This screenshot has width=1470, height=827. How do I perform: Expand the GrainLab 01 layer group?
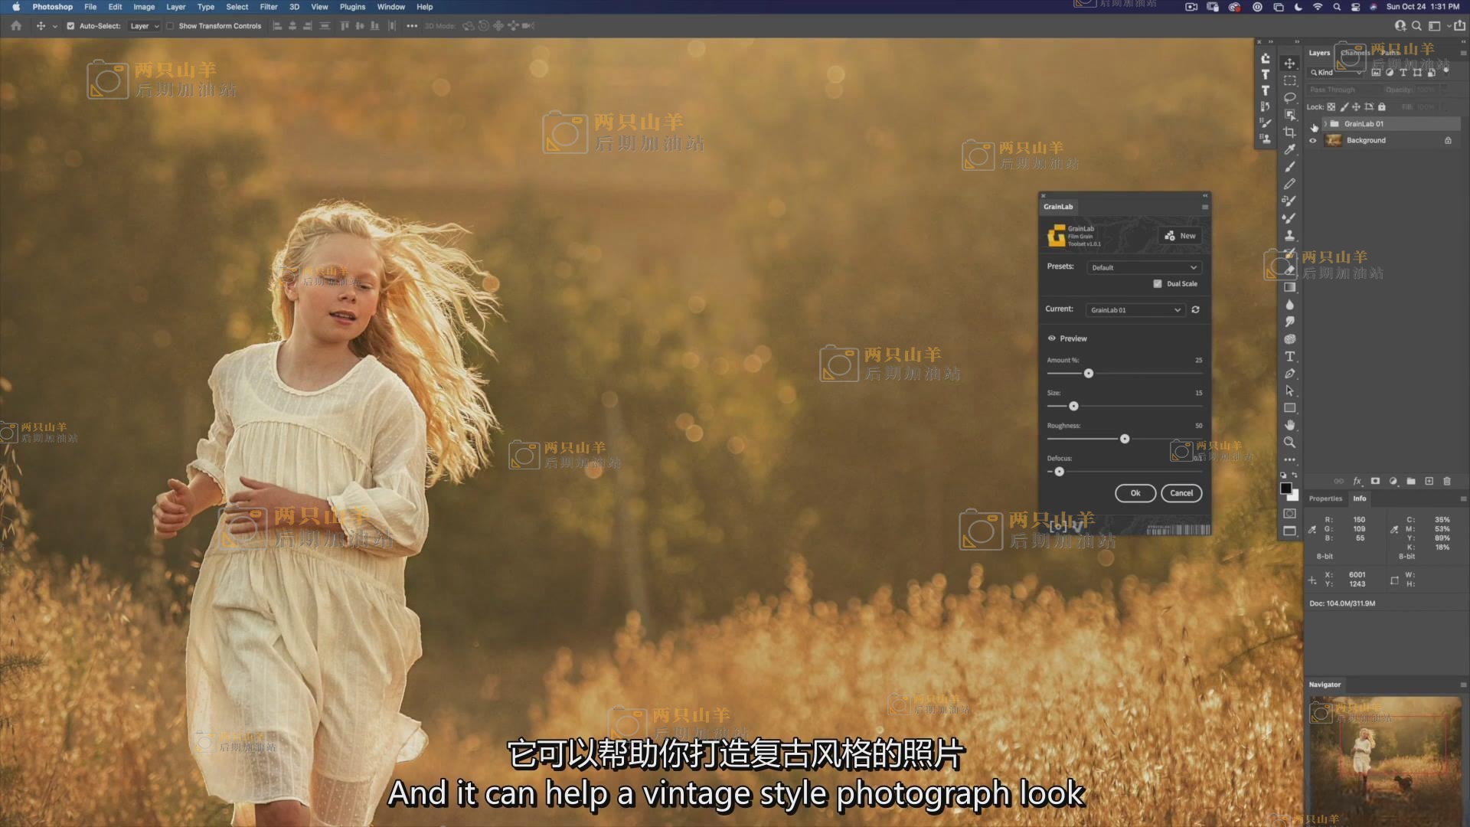1325,124
